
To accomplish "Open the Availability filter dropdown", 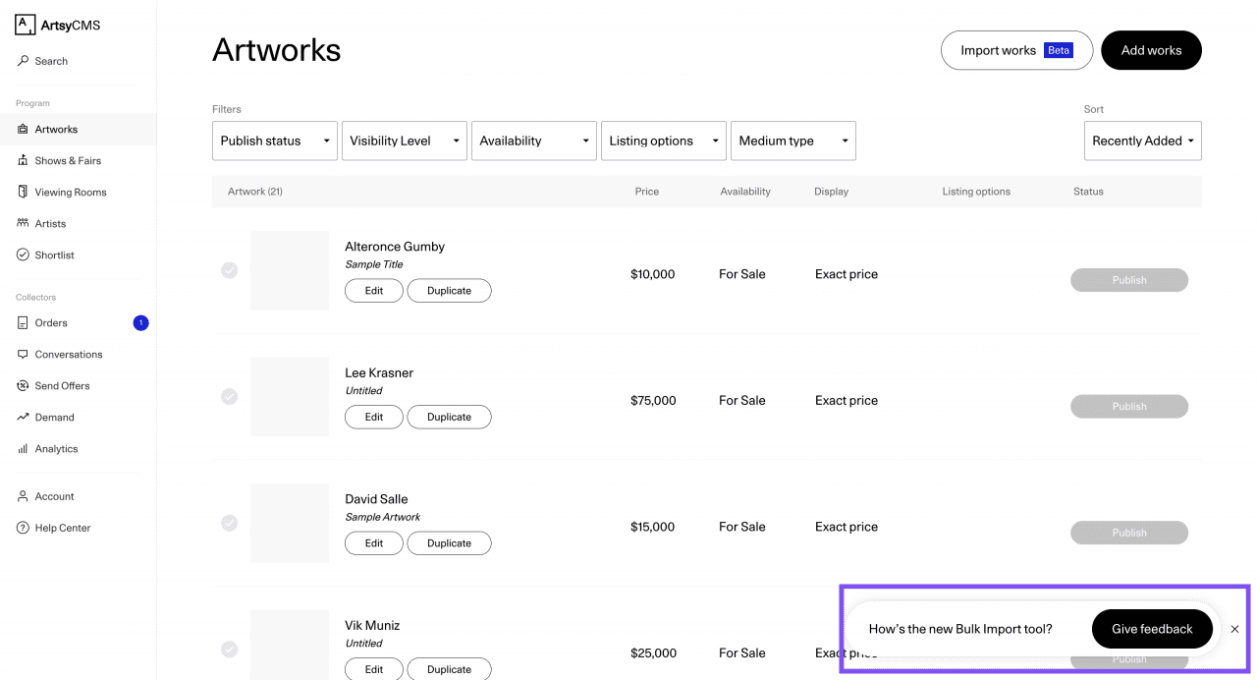I will 534,141.
